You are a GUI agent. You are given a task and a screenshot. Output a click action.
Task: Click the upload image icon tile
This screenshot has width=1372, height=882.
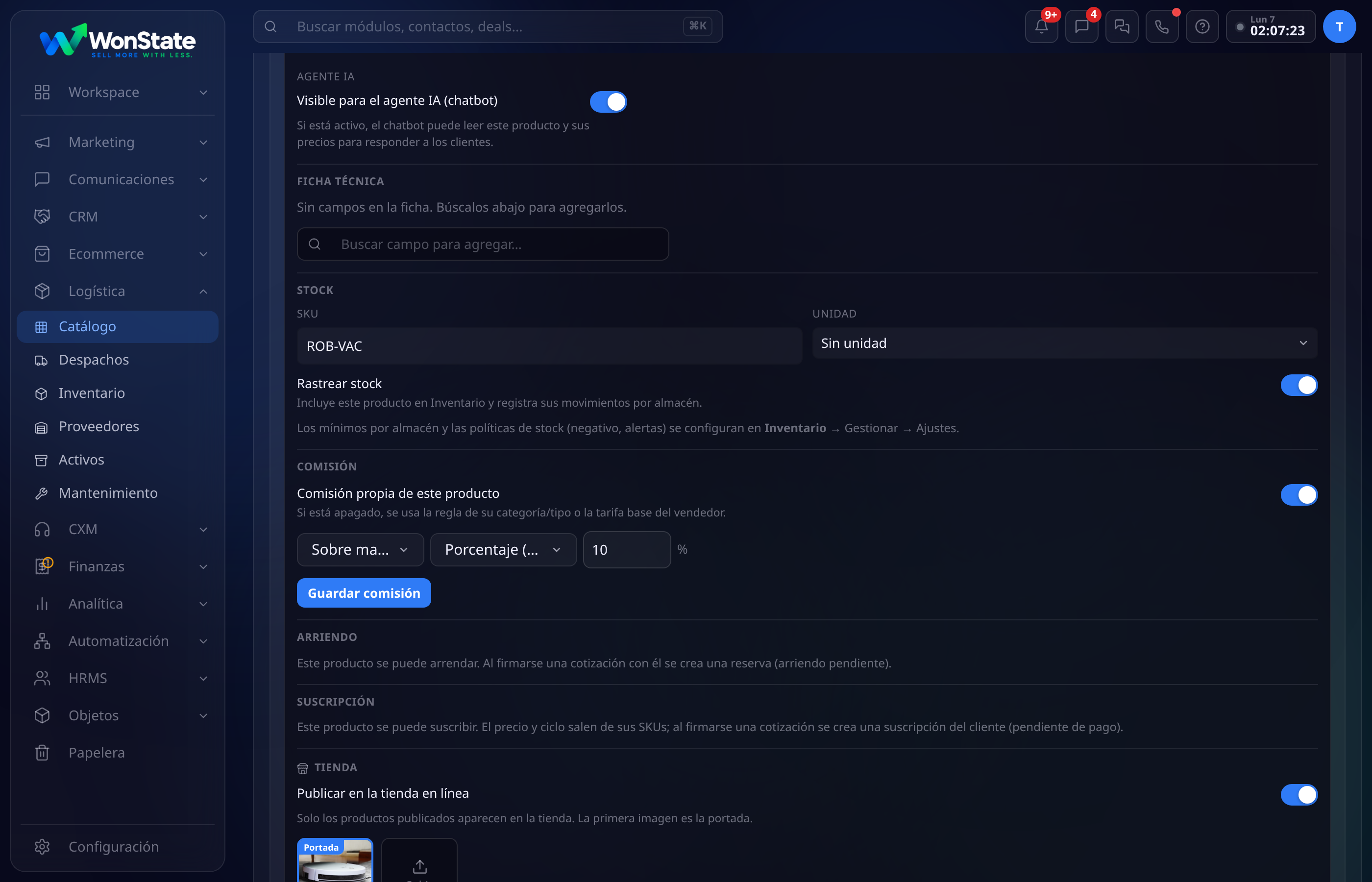point(419,860)
